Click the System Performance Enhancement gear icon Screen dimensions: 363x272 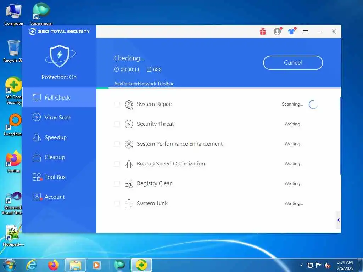129,144
